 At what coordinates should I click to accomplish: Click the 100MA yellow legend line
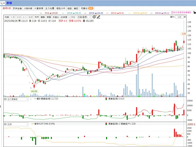tap(129, 13)
